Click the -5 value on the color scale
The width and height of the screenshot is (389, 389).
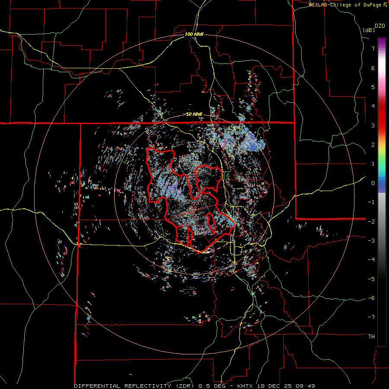(x=371, y=279)
